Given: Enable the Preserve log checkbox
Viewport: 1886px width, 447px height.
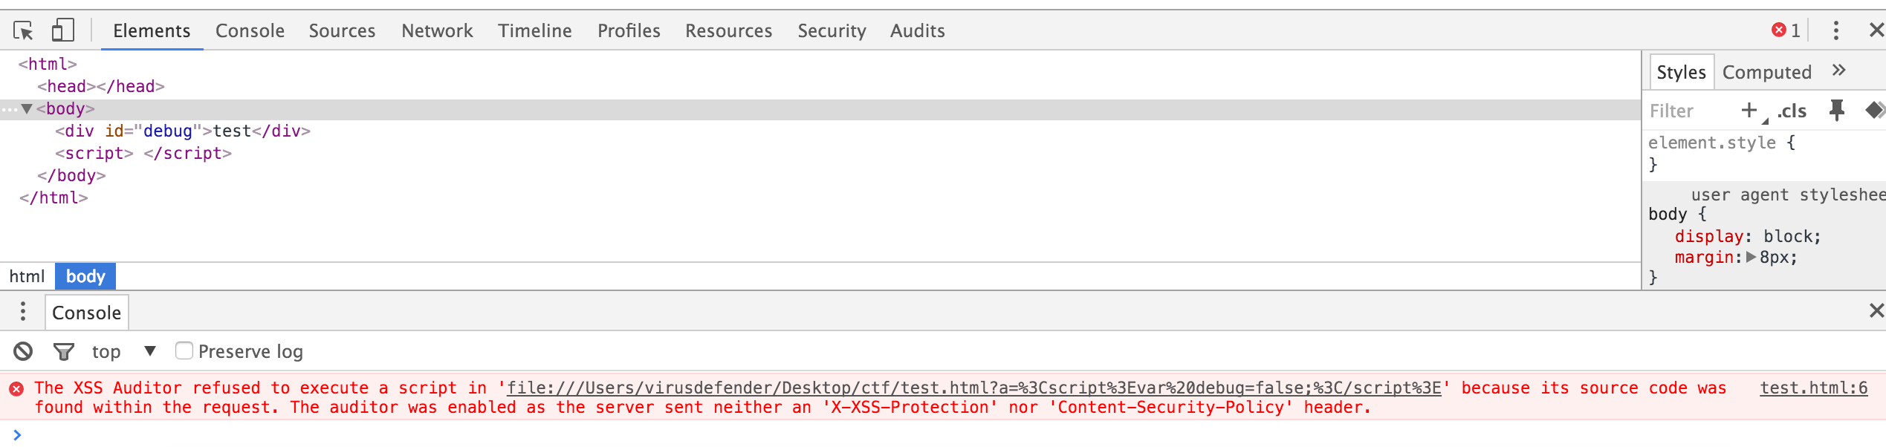Looking at the screenshot, I should 184,350.
